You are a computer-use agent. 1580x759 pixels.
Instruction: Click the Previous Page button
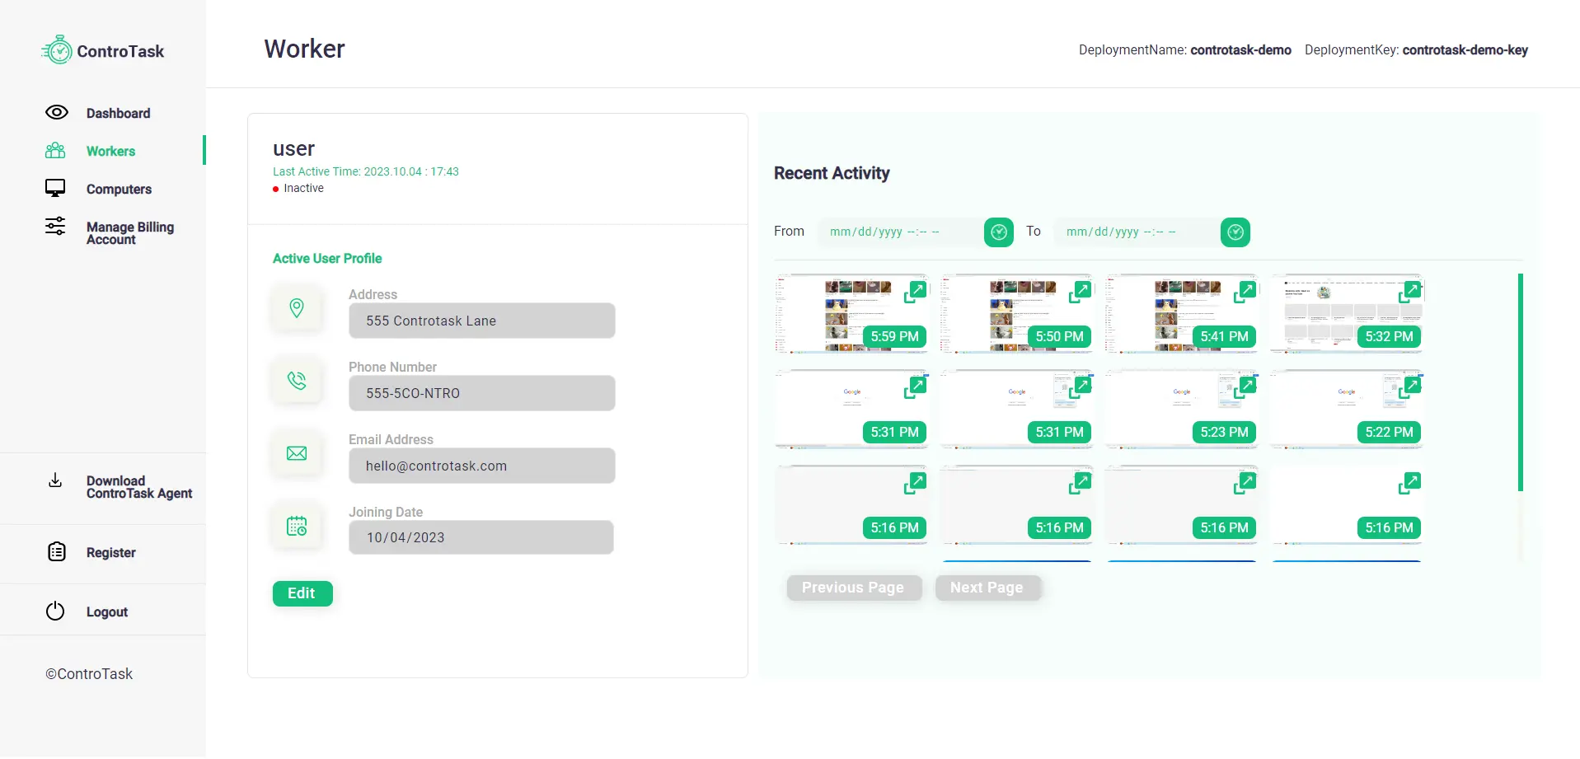pyautogui.click(x=854, y=588)
